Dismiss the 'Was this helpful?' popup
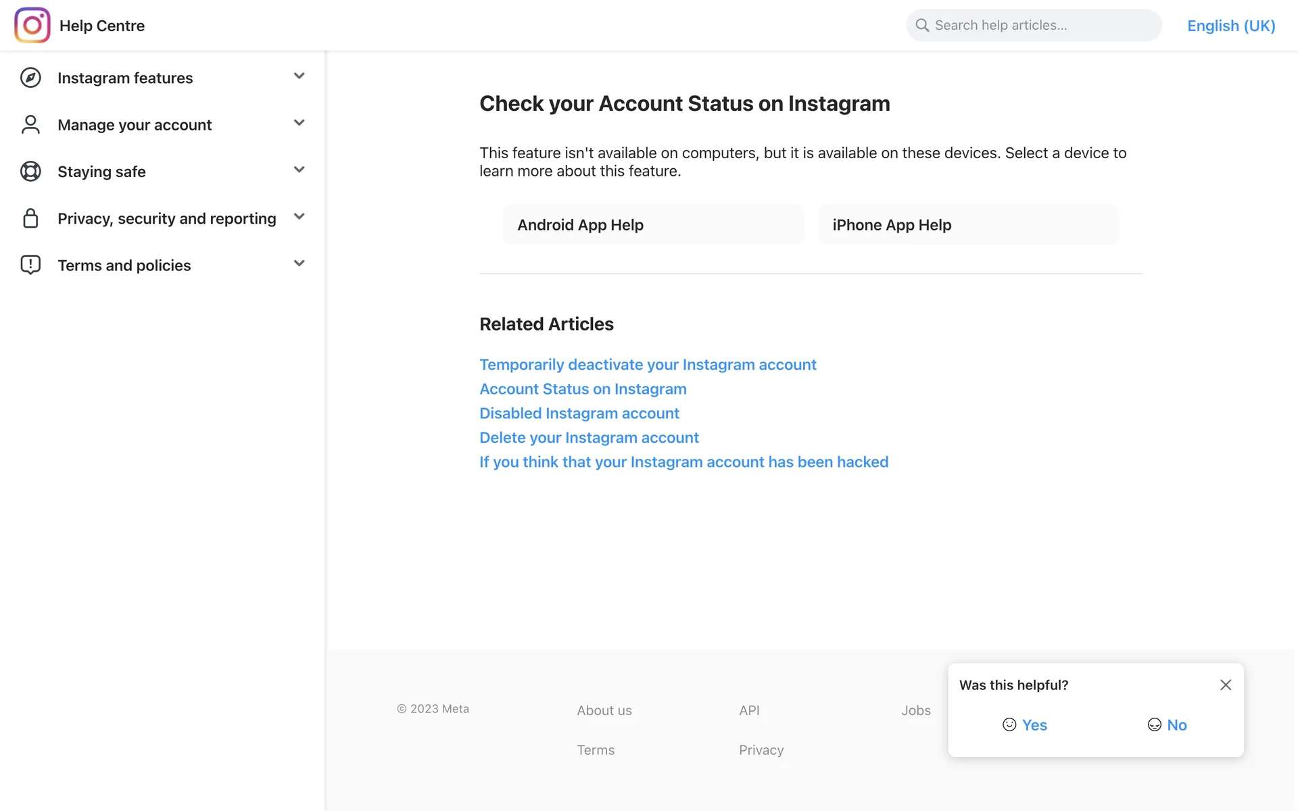This screenshot has width=1298, height=811. click(x=1225, y=685)
